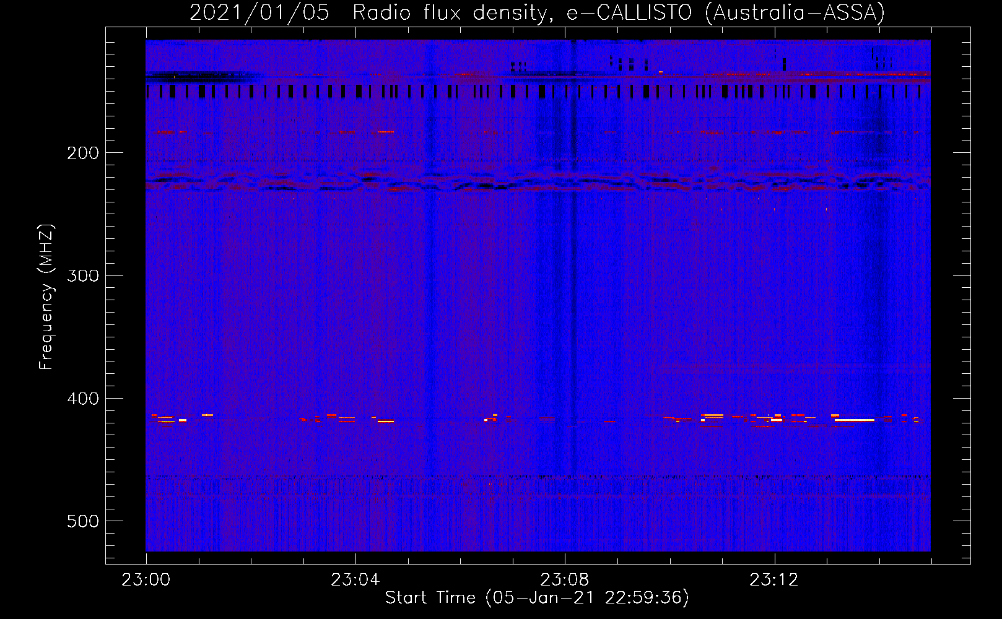This screenshot has width=1002, height=619.
Task: Click the 400 frequency tick label
Action: tap(83, 399)
